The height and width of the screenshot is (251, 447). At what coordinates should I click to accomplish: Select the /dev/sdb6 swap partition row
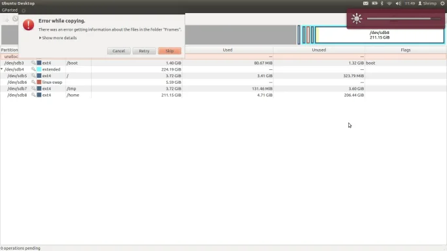point(224,82)
